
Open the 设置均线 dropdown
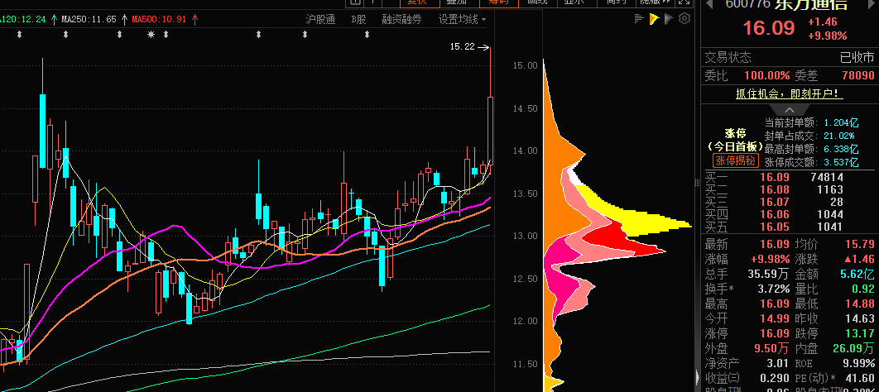463,20
